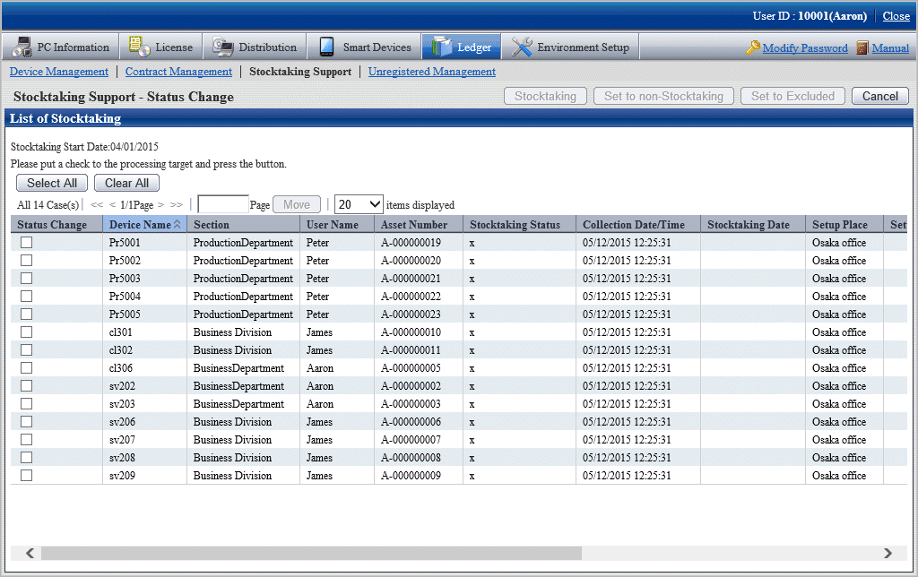The height and width of the screenshot is (577, 918).
Task: Open the items displayed dropdown
Action: 359,204
